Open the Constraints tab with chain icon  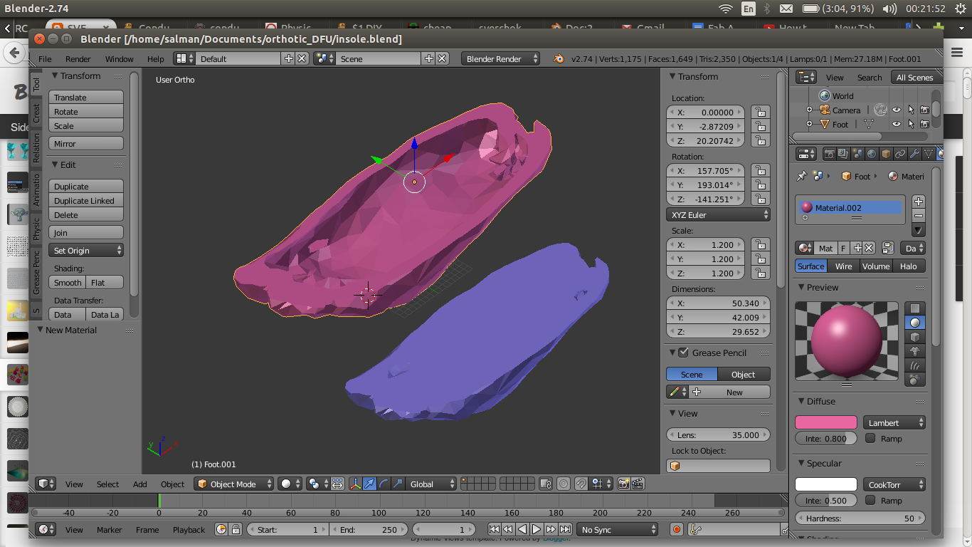coord(900,155)
